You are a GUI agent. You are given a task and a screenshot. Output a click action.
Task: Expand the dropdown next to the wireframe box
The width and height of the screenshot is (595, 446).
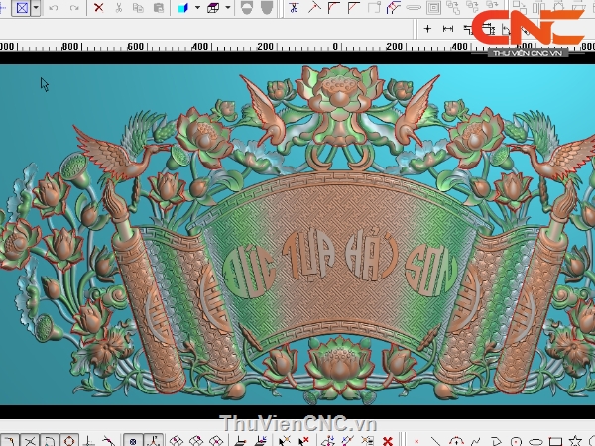click(227, 8)
